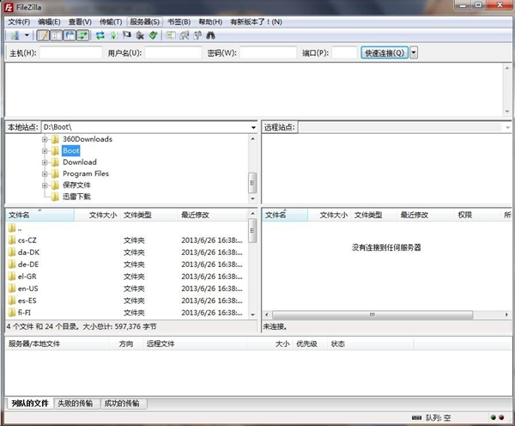Click the refresh file lists icon
The image size is (515, 426).
(x=100, y=35)
